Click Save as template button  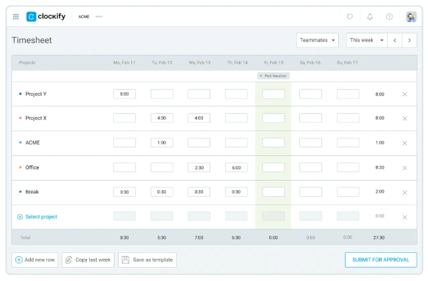point(147,260)
